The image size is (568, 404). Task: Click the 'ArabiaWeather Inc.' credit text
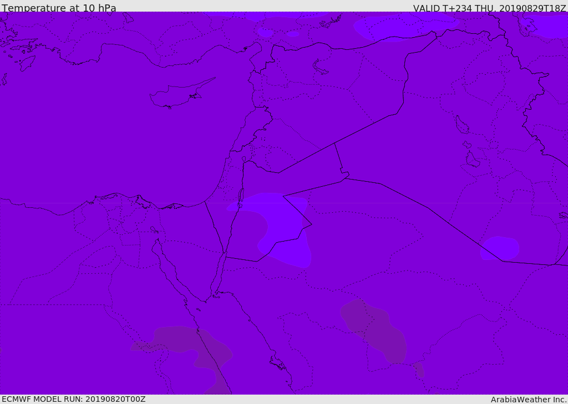click(x=529, y=400)
